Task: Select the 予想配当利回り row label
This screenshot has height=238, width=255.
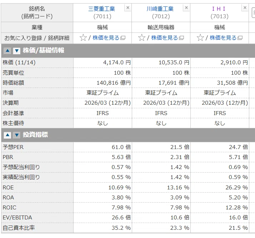Action: coord(21,167)
